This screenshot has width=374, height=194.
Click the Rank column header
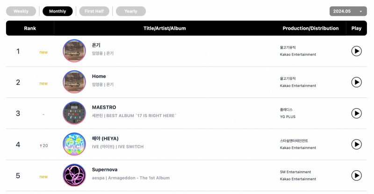tap(30, 28)
